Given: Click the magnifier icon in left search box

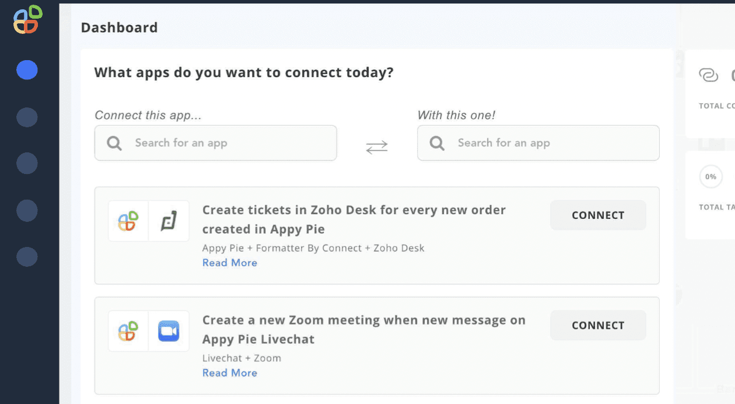Looking at the screenshot, I should tap(114, 143).
